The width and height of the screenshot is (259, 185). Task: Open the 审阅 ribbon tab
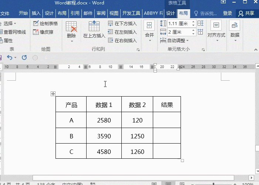101,13
